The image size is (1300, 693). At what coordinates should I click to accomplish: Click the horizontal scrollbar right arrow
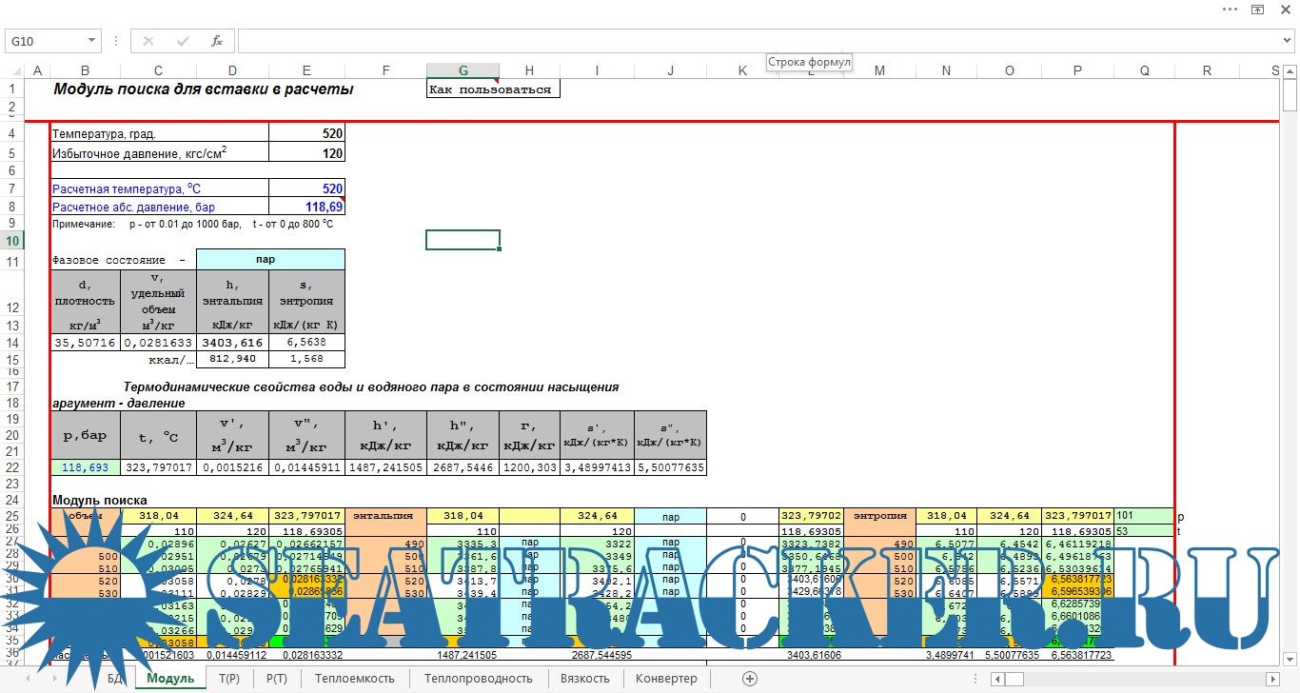click(x=1273, y=679)
